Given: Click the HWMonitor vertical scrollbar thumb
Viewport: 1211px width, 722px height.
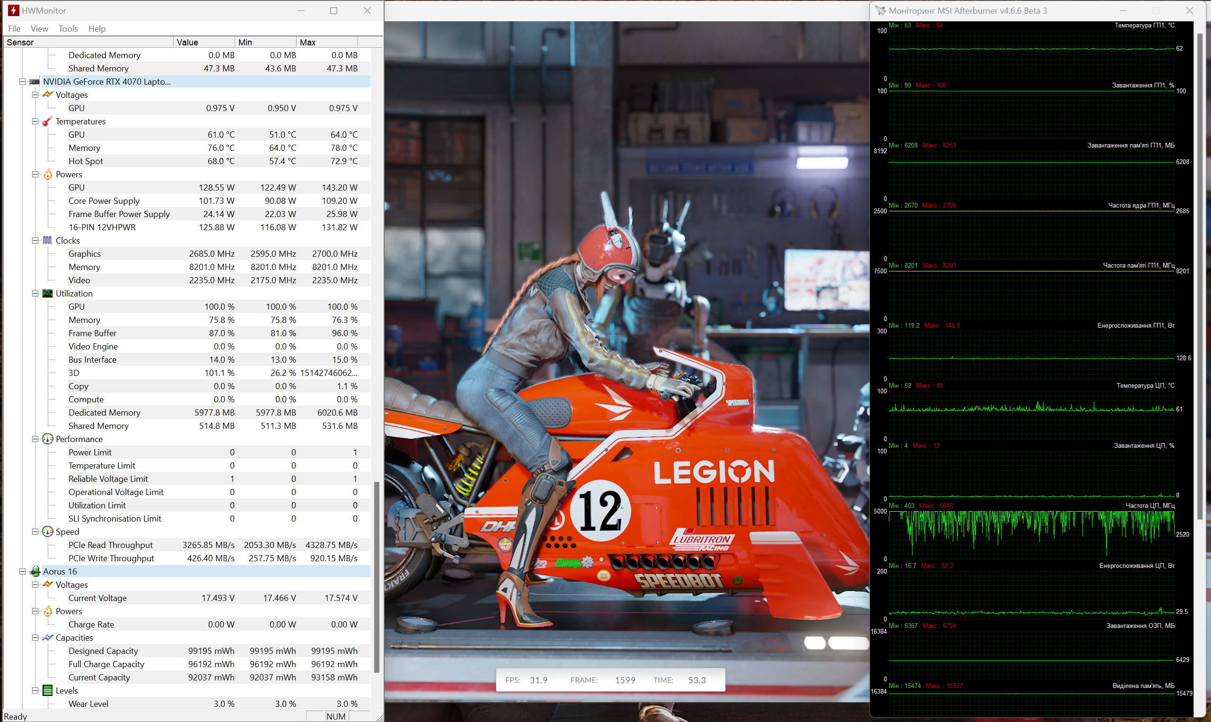Looking at the screenshot, I should (x=376, y=577).
